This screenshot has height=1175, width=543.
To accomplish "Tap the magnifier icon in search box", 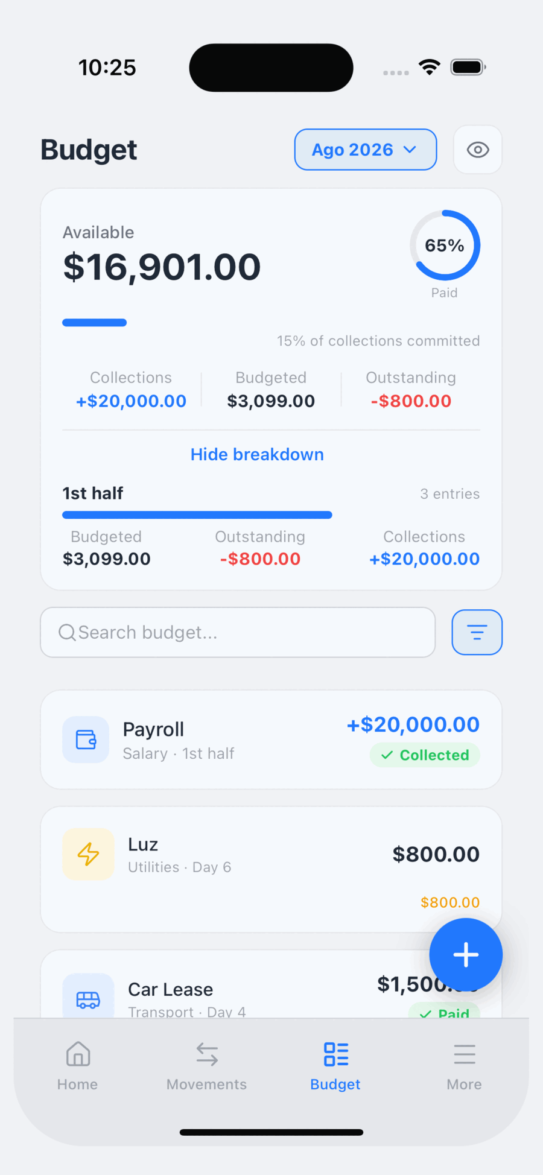I will point(67,632).
